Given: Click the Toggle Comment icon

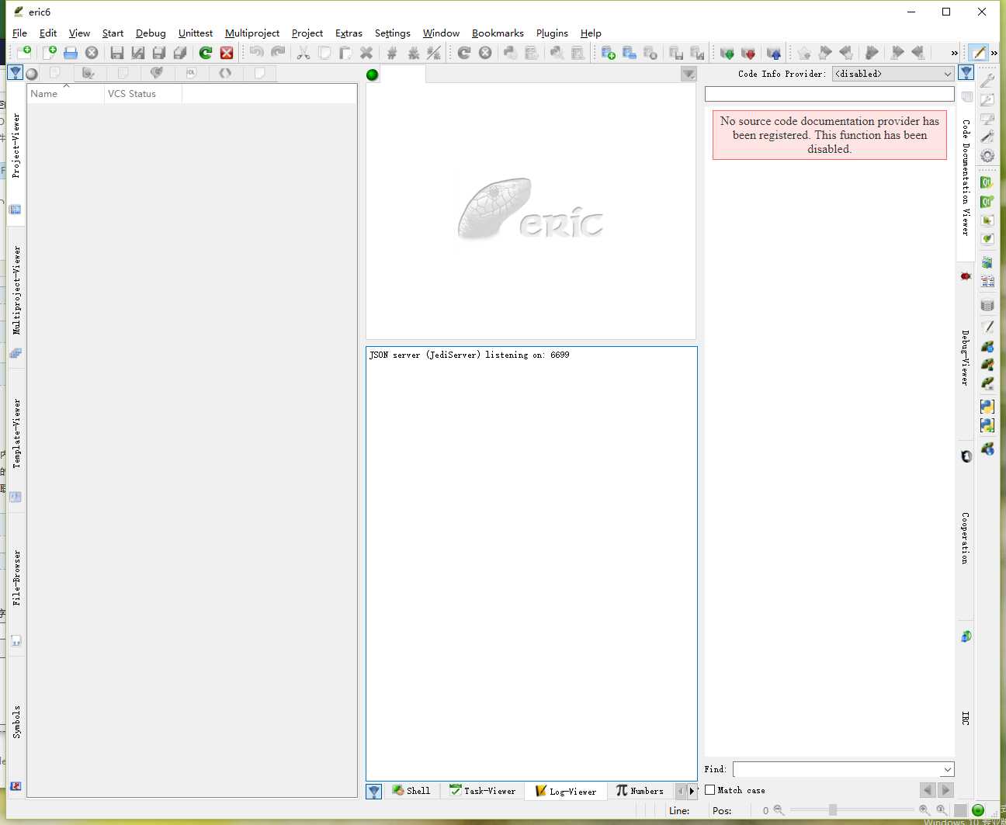Looking at the screenshot, I should pyautogui.click(x=434, y=52).
